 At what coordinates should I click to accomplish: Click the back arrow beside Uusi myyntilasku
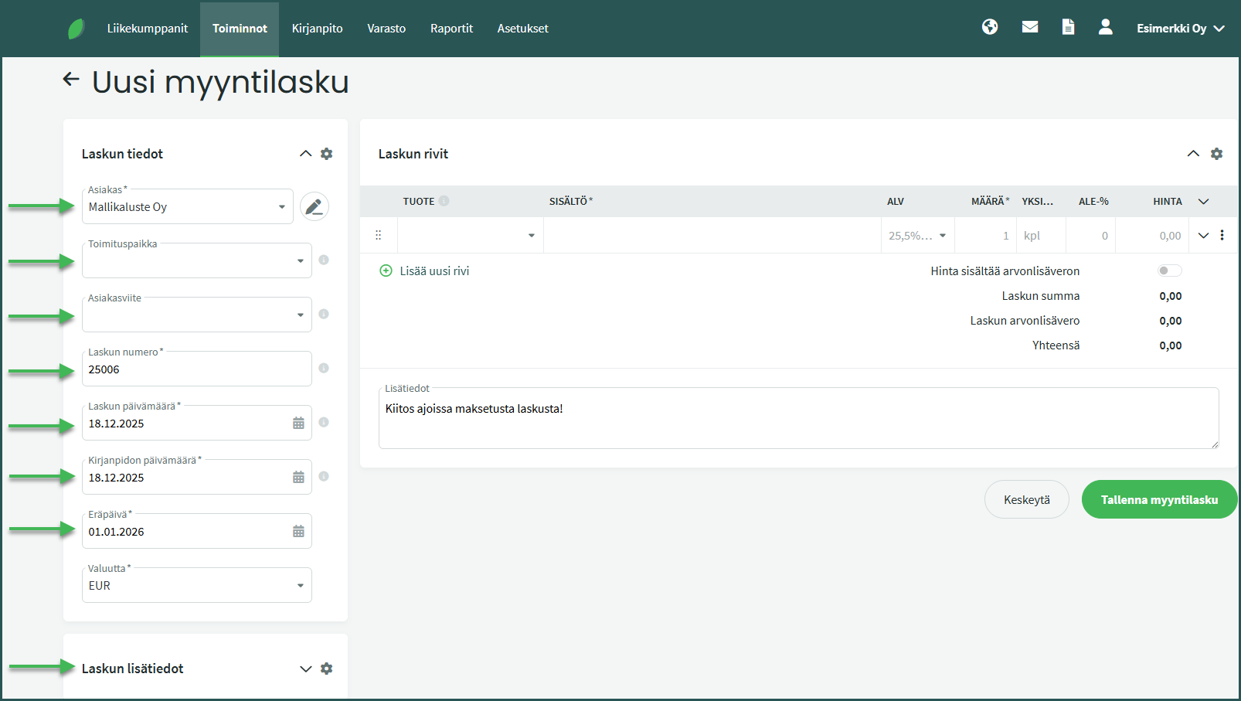pyautogui.click(x=71, y=79)
